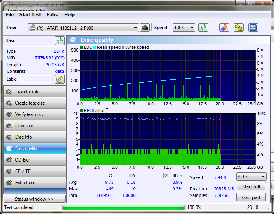Open options via the yellow gears icon
The width and height of the screenshot is (274, 214).
click(x=239, y=28)
